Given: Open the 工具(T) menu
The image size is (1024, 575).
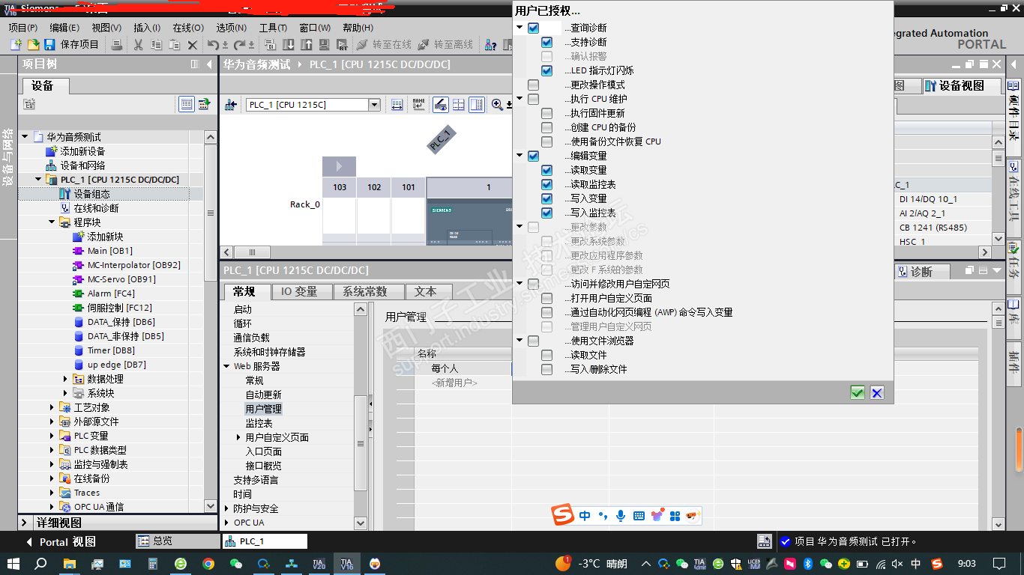Looking at the screenshot, I should pos(273,28).
